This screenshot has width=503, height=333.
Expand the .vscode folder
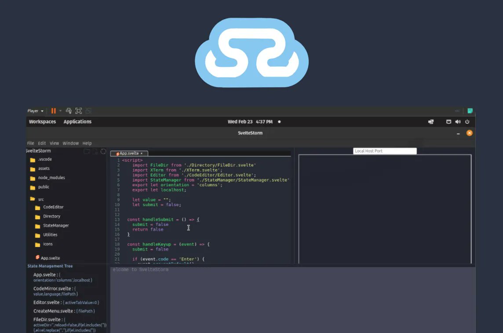pos(41,159)
